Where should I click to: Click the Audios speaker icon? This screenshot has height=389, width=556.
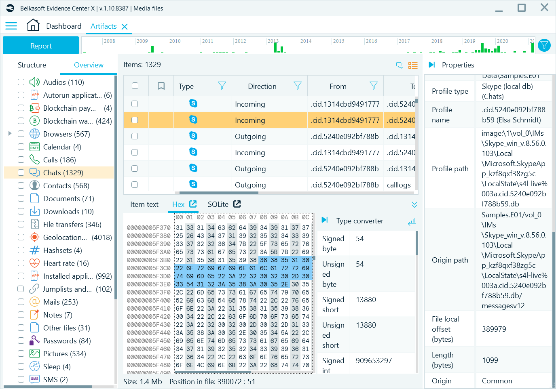tap(35, 82)
